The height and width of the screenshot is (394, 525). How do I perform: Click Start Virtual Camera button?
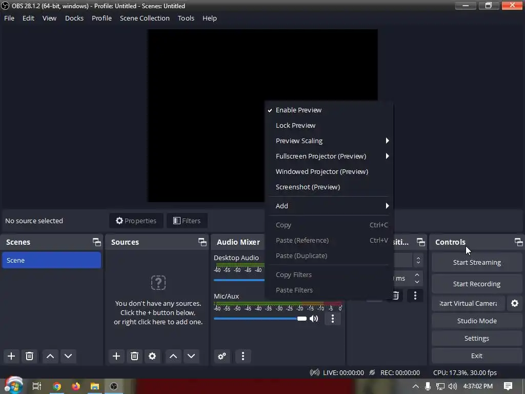coord(468,303)
